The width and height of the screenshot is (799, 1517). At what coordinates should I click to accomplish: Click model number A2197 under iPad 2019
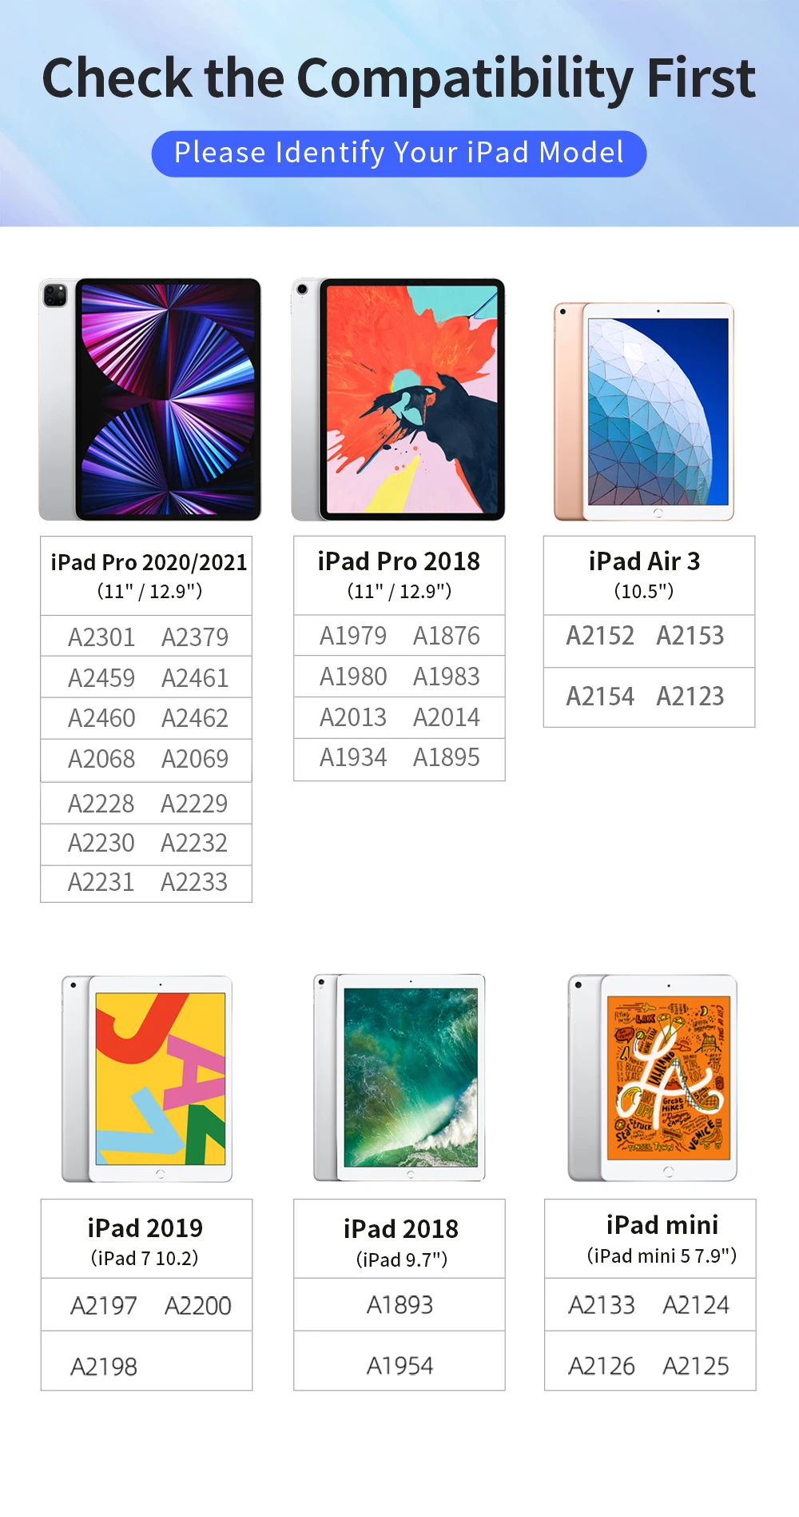(104, 1306)
